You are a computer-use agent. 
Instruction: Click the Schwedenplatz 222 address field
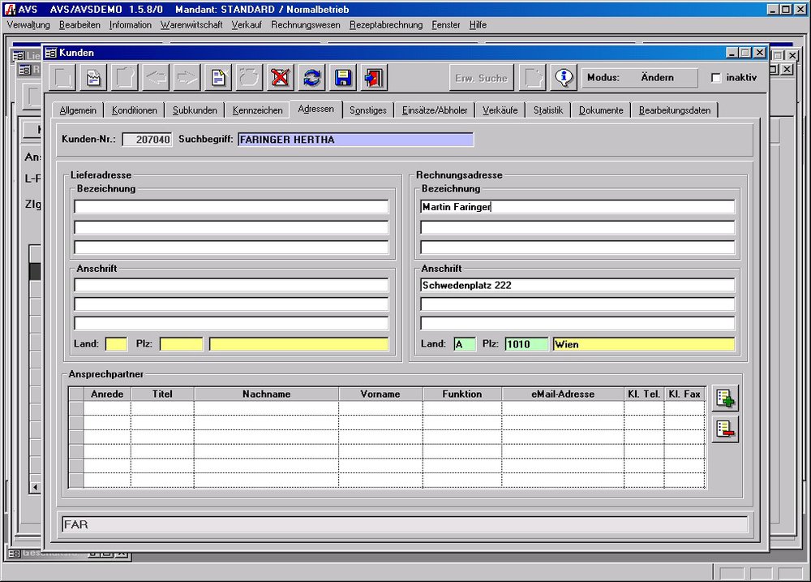tap(577, 286)
